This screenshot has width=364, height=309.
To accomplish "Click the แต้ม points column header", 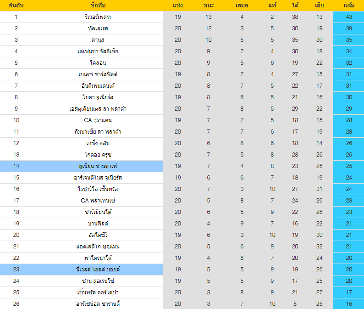I will 348,6.
